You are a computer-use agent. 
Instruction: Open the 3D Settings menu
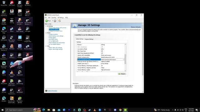(61, 18)
